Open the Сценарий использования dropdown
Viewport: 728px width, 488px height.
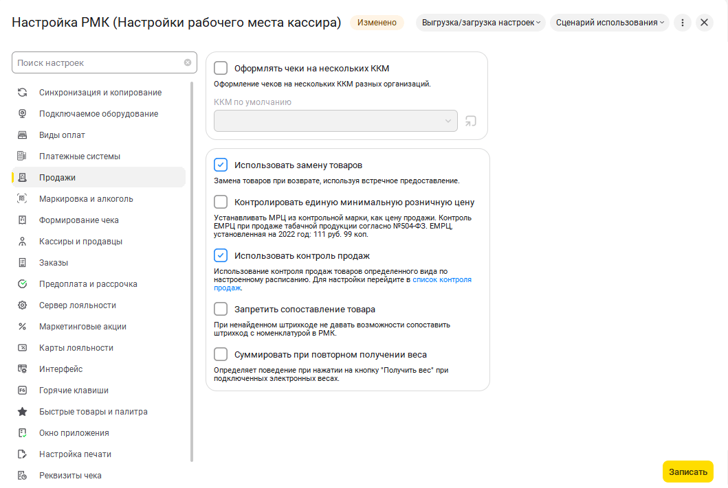coord(609,23)
